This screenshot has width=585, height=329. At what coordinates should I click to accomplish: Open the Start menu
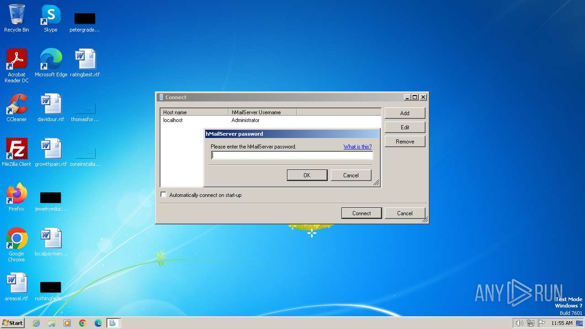tap(12, 323)
